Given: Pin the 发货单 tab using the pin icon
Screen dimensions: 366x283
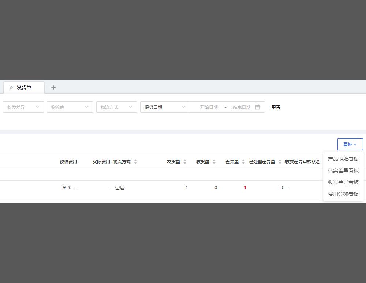Looking at the screenshot, I should pos(11,87).
